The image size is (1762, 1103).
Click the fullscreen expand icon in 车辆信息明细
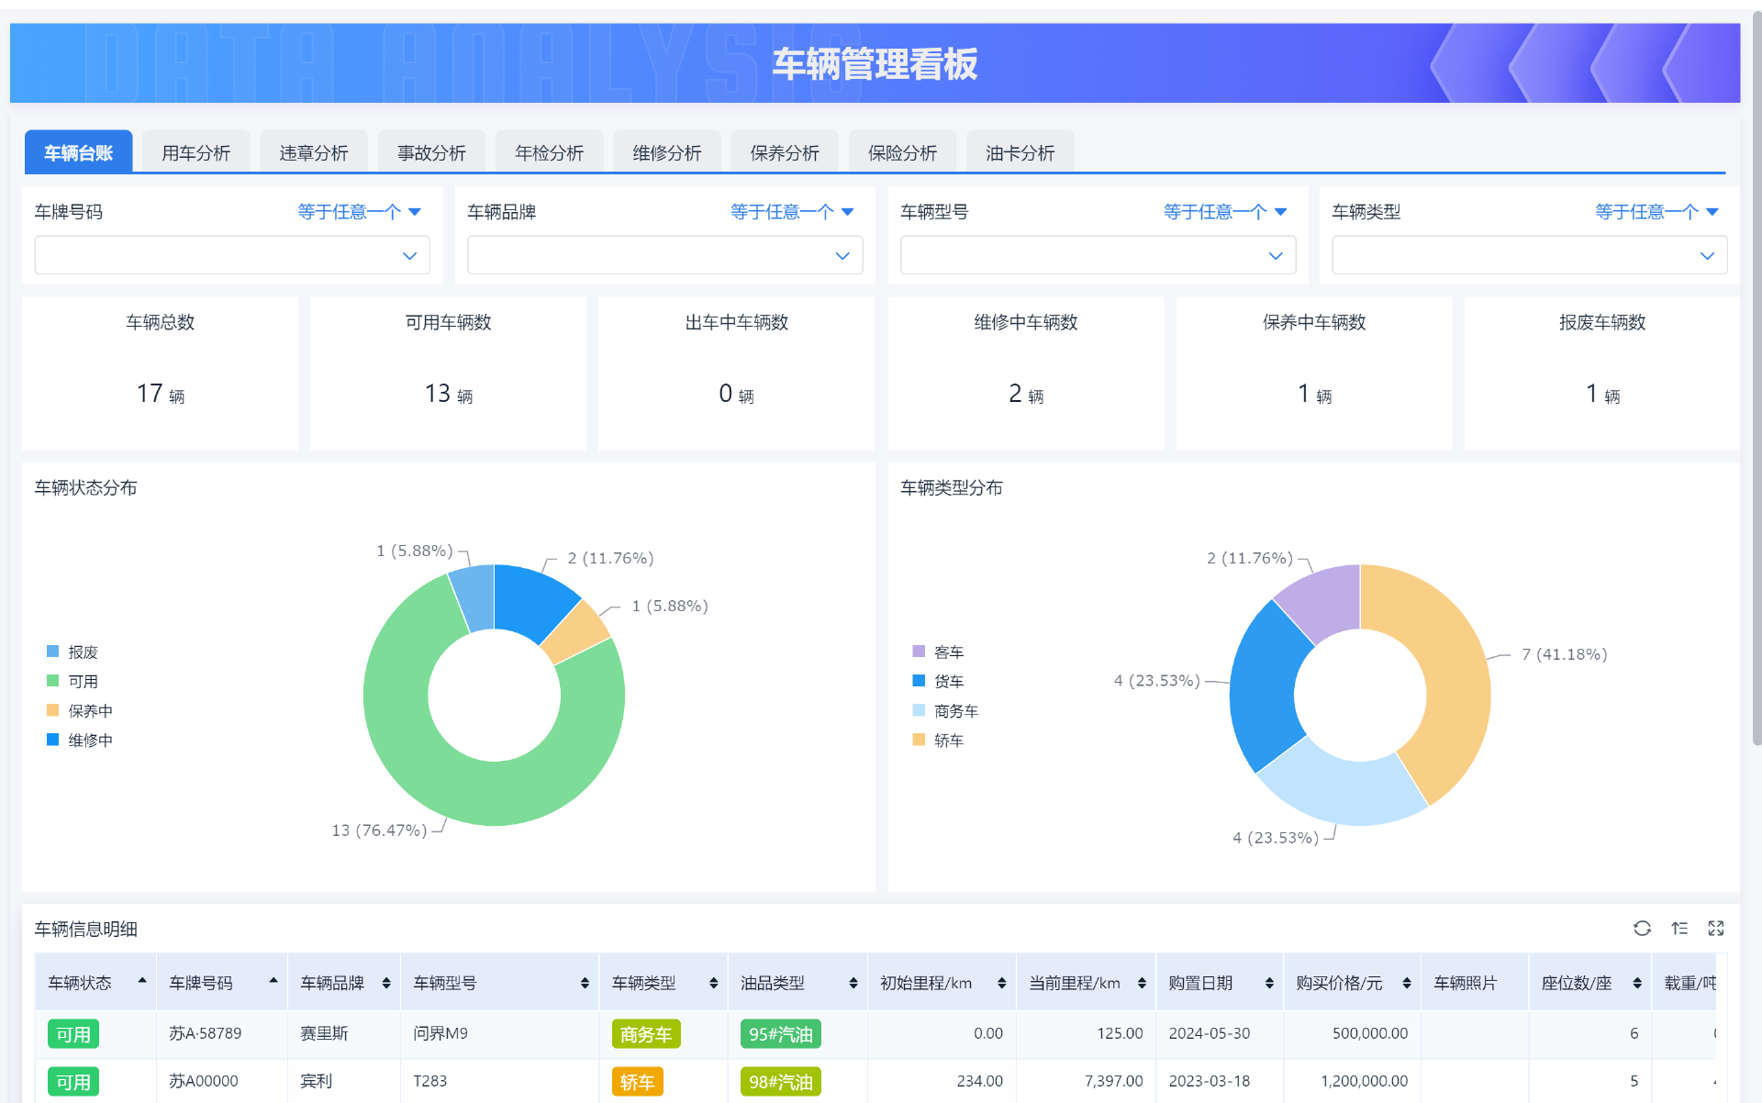click(x=1716, y=929)
